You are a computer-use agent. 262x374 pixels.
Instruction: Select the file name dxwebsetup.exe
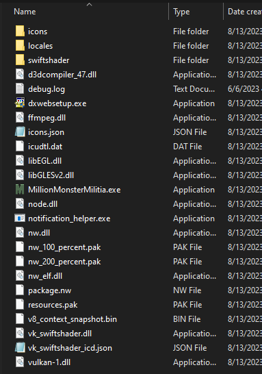tap(57, 103)
